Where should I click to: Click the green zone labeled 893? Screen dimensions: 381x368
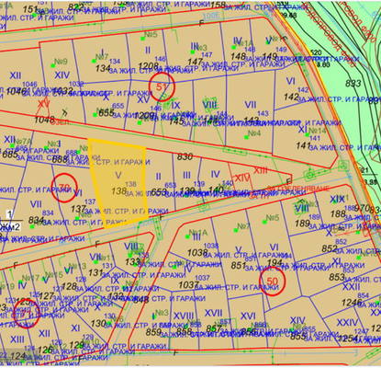(353, 83)
